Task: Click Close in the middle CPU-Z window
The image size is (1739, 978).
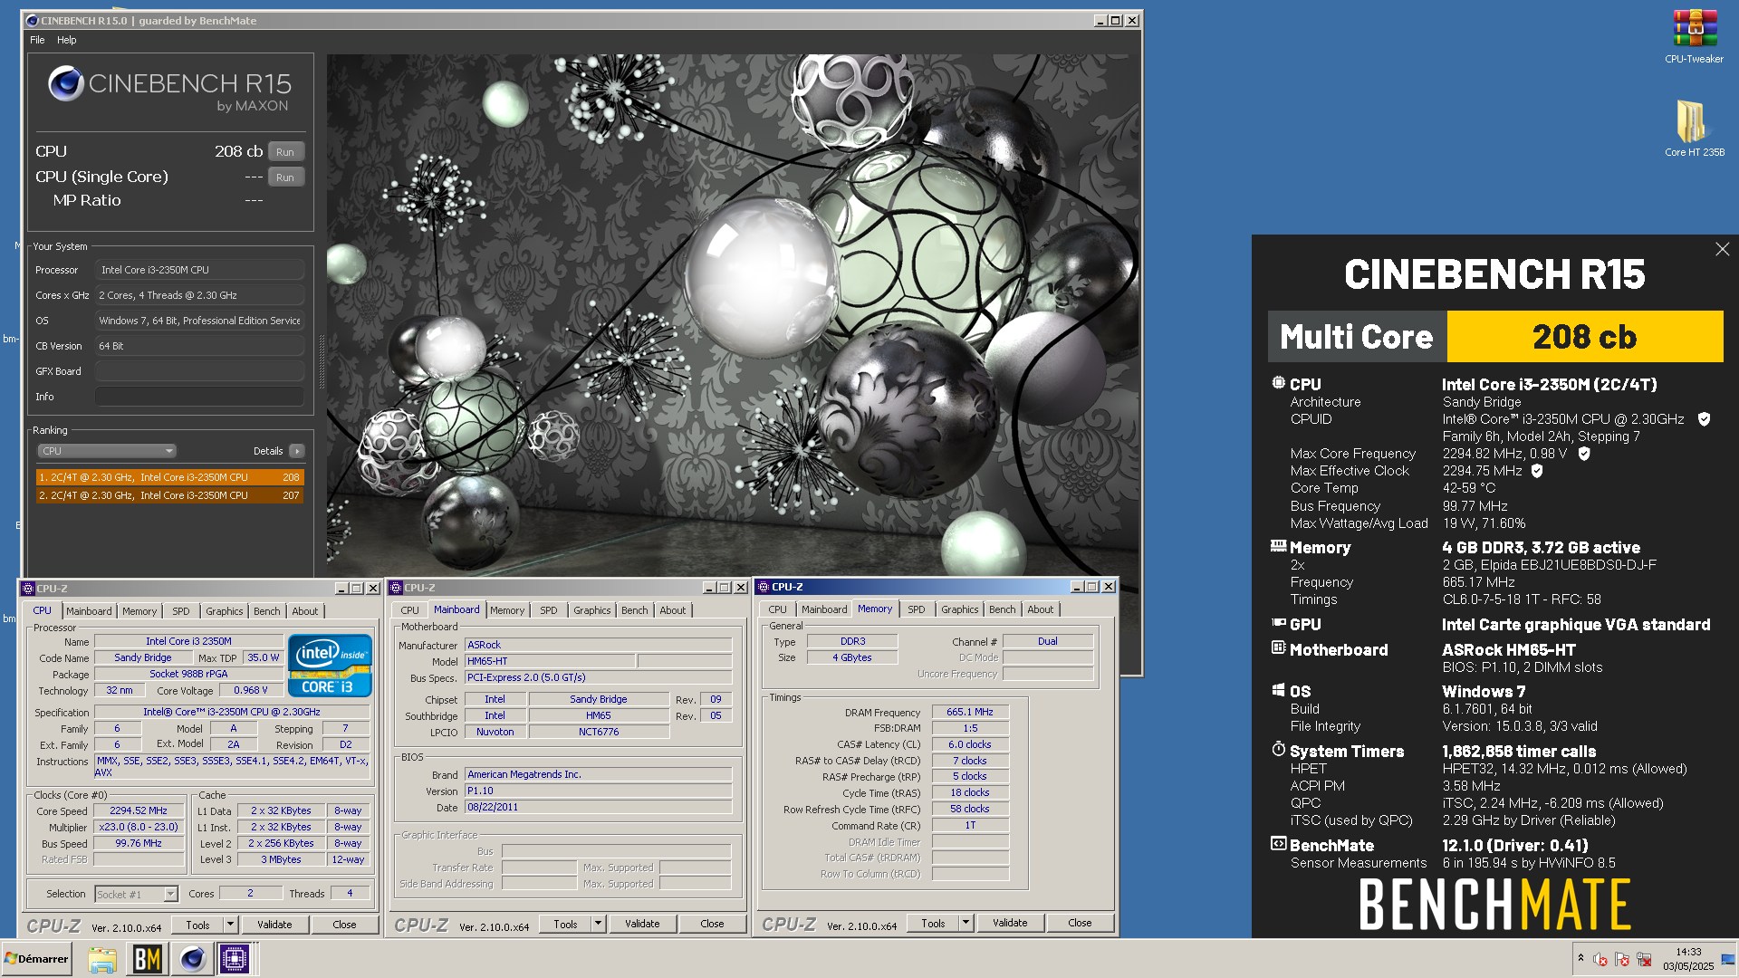Action: pos(712,924)
